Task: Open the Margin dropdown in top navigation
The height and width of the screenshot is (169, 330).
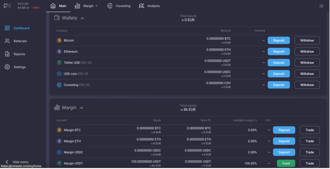Action: (x=86, y=6)
